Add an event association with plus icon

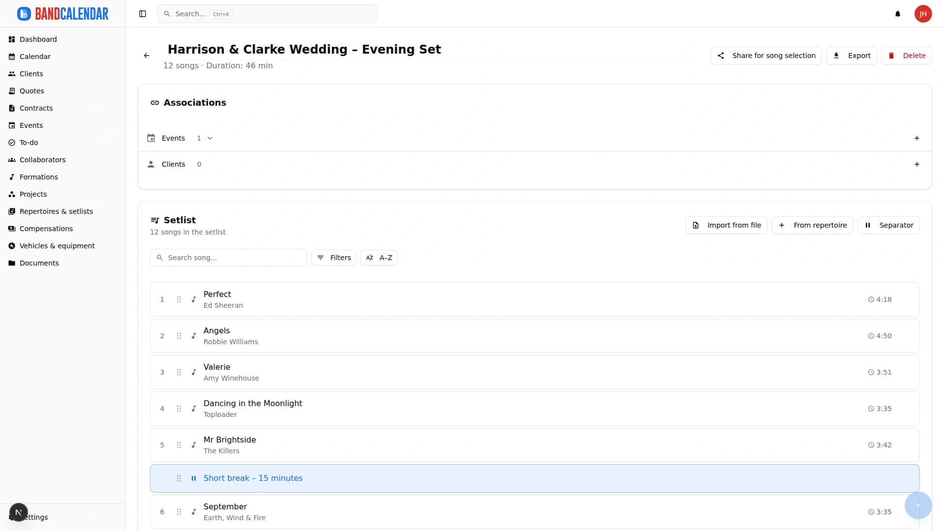coord(916,138)
